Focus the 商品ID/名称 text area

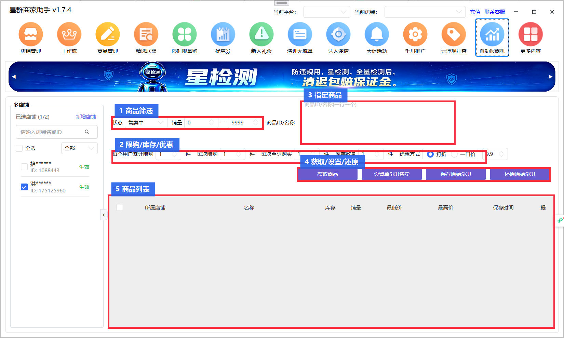coord(378,122)
